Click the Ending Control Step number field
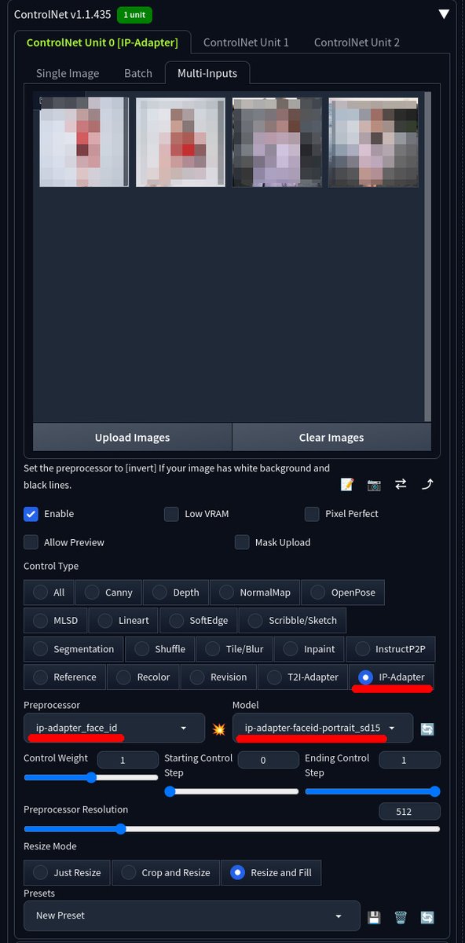465x943 pixels. click(409, 761)
